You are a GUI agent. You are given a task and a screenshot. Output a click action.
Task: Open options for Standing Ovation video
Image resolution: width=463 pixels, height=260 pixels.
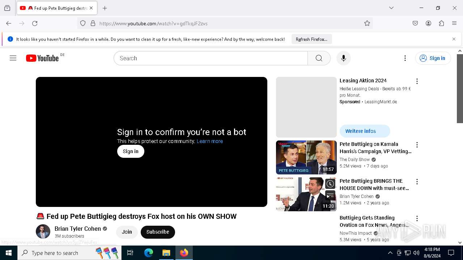tap(417, 218)
